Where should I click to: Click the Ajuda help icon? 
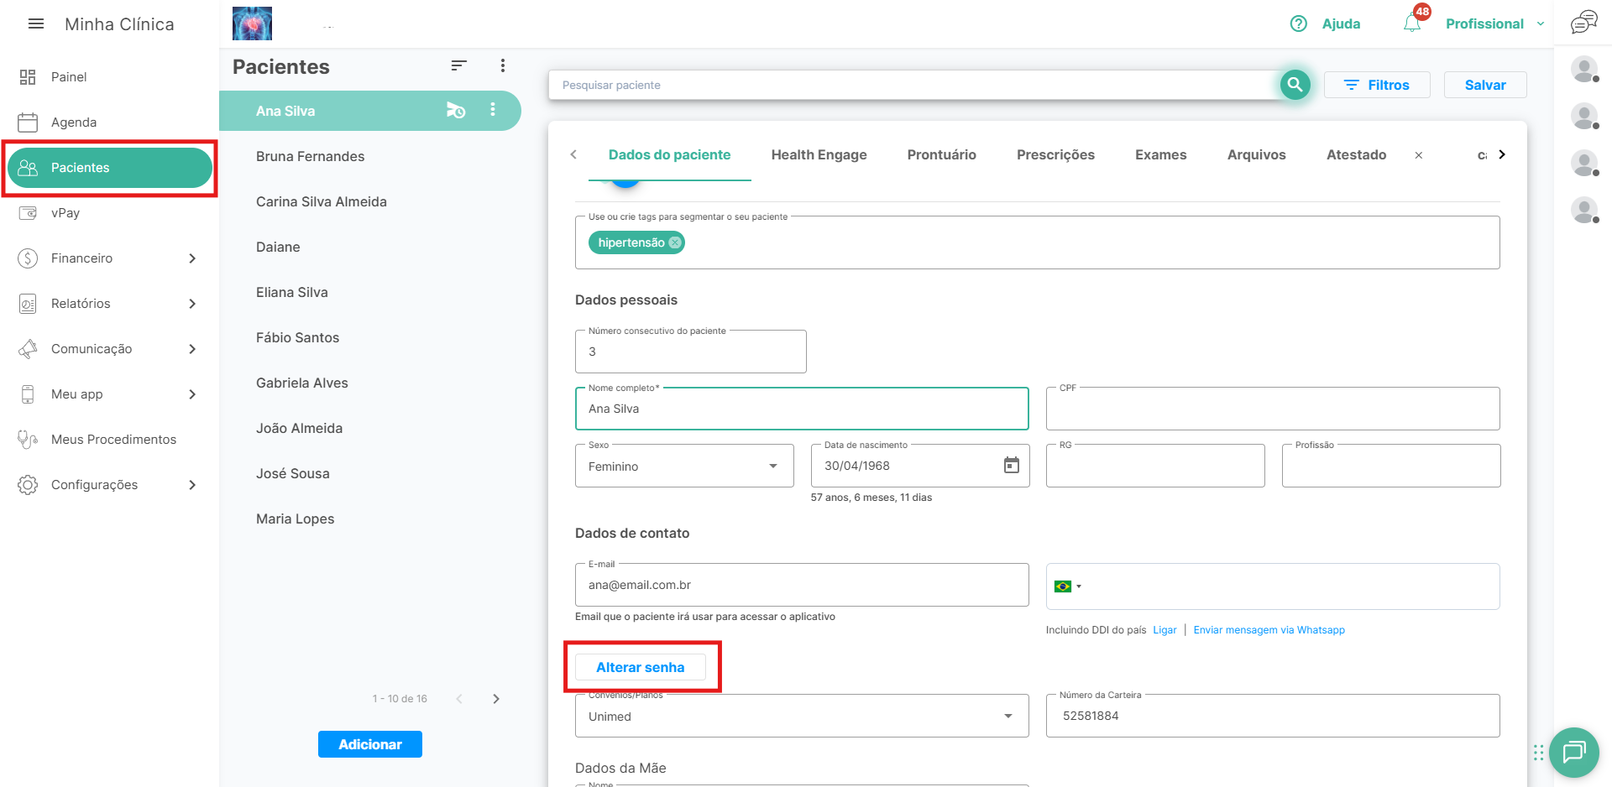coord(1299,23)
